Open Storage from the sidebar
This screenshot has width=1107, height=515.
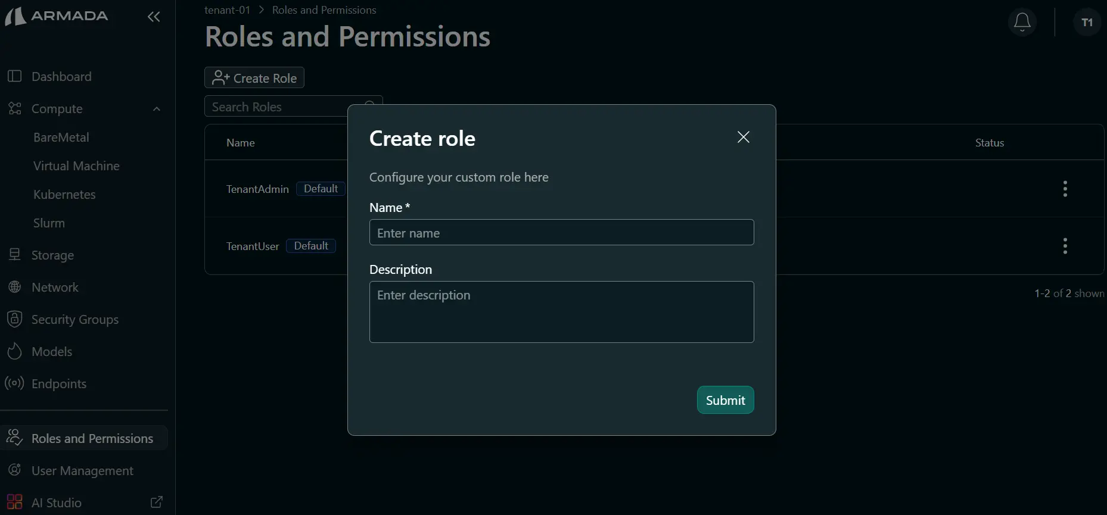pos(52,255)
